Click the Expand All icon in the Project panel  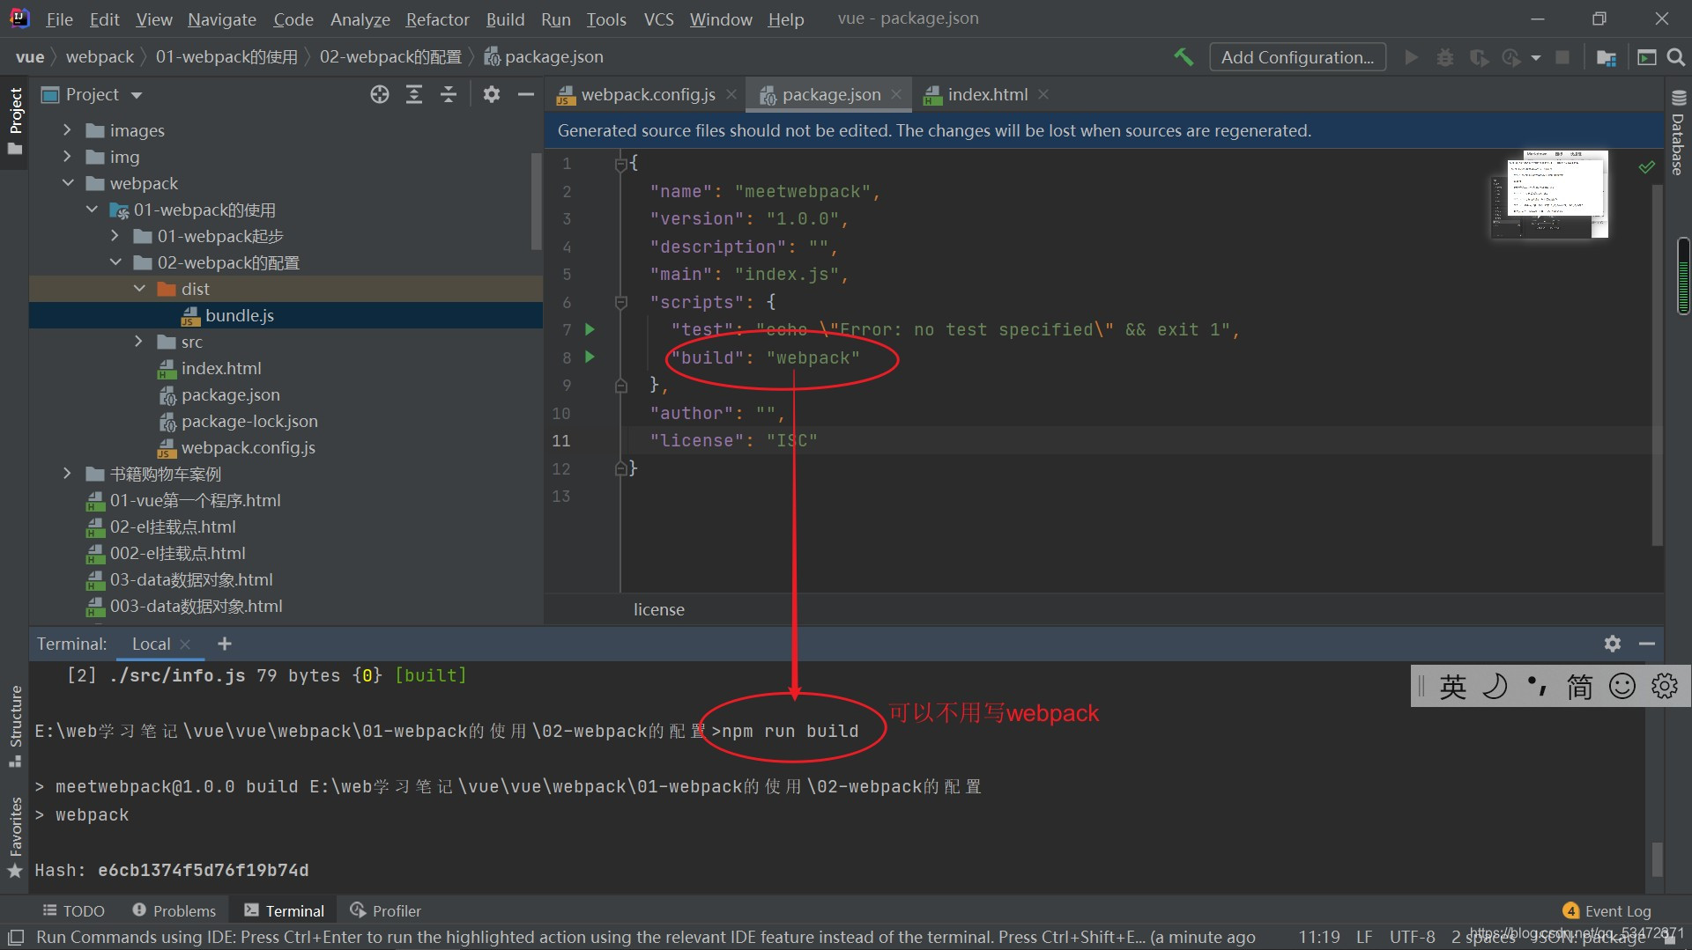pos(414,94)
